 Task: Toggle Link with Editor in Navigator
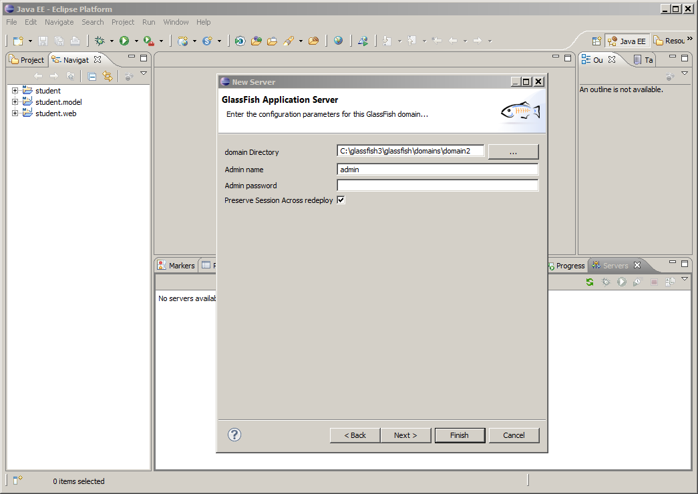point(108,77)
